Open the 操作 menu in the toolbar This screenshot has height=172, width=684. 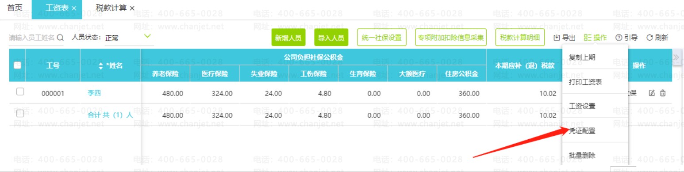click(x=595, y=38)
